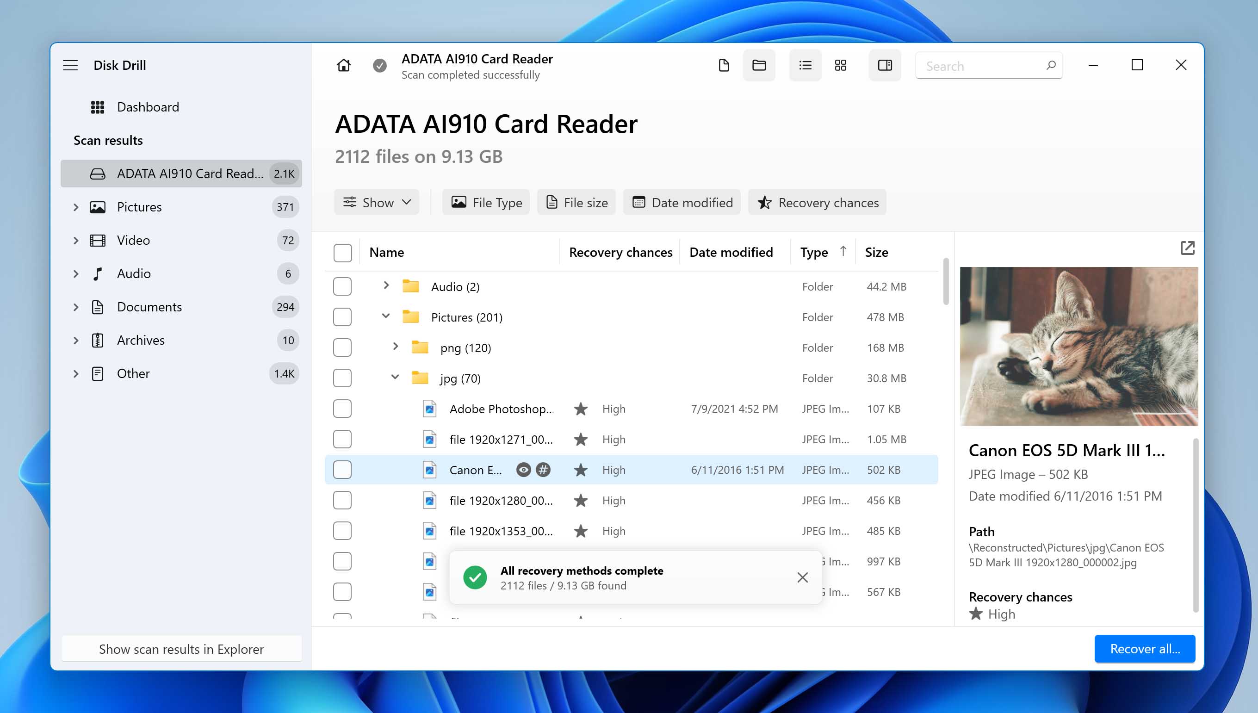Click the hash icon on Canon row
The width and height of the screenshot is (1258, 713).
point(543,470)
